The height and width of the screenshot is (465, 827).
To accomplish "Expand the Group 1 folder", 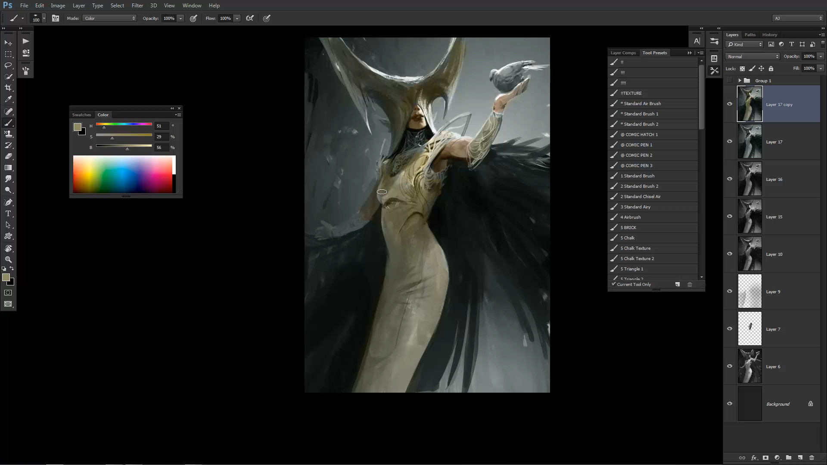I will [x=740, y=81].
